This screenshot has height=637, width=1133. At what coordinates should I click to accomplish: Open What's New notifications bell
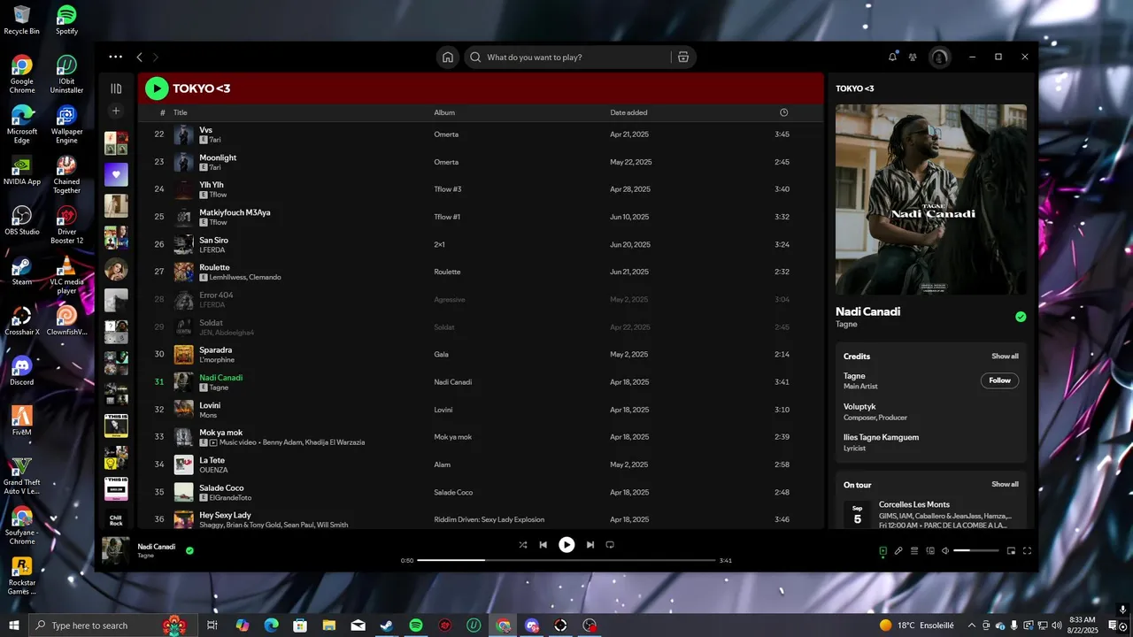pyautogui.click(x=892, y=57)
